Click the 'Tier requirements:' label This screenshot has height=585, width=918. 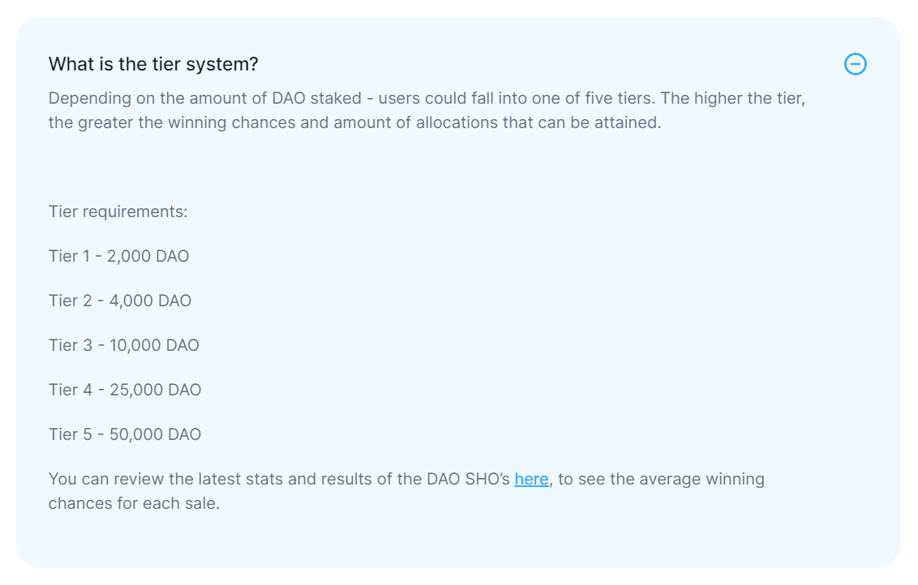pyautogui.click(x=118, y=211)
